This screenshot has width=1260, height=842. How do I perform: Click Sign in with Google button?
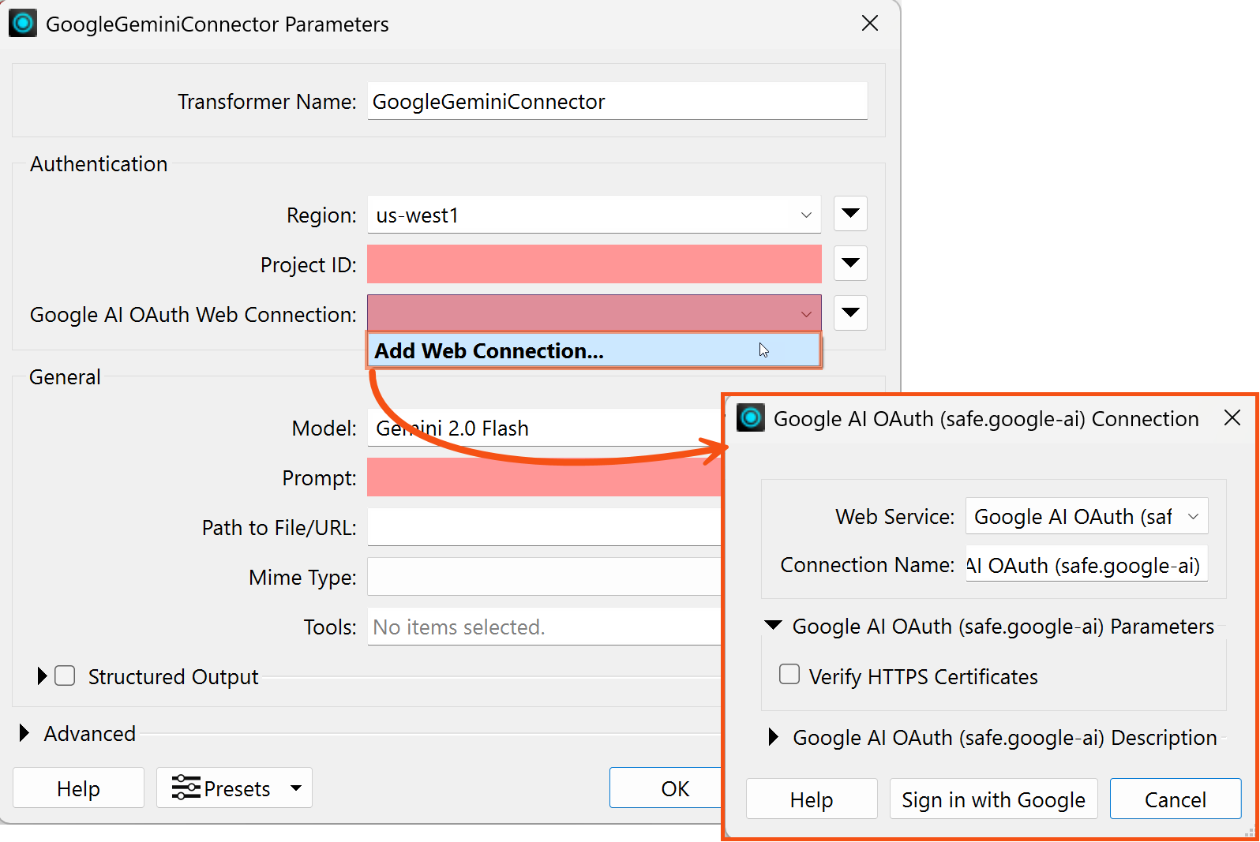tap(993, 799)
